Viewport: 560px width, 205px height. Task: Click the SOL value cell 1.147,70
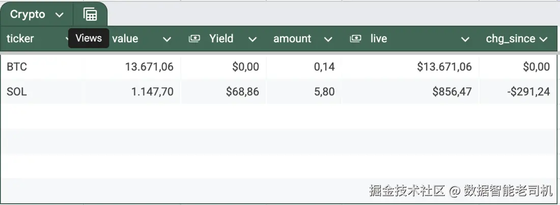pos(150,92)
